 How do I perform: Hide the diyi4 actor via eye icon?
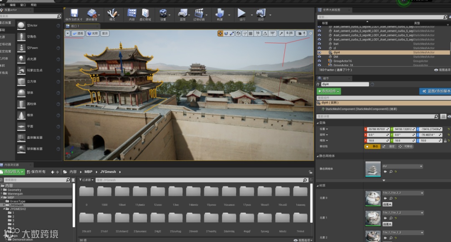click(319, 53)
